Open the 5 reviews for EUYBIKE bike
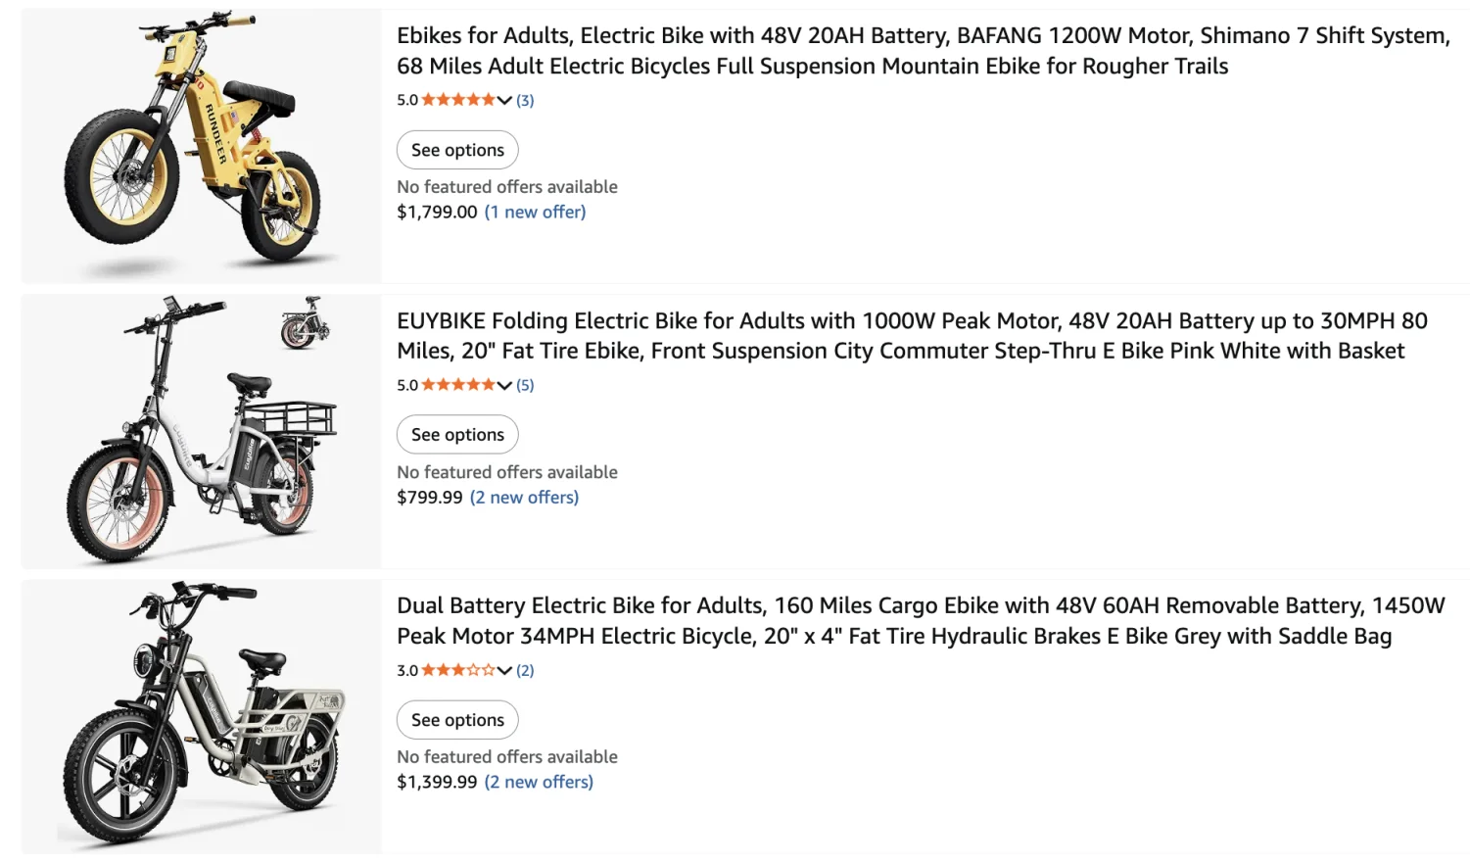The width and height of the screenshot is (1470, 864). point(525,385)
